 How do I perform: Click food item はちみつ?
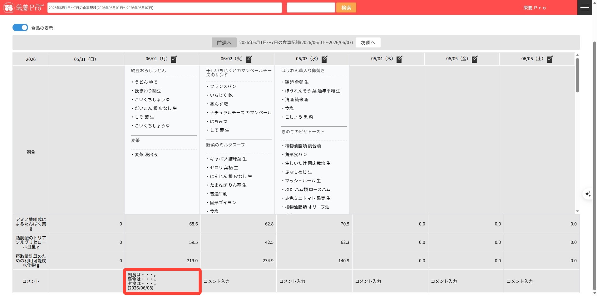click(219, 121)
